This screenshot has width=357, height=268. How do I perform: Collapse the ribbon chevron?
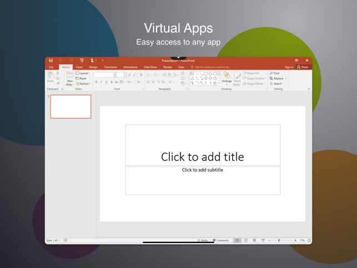[x=309, y=89]
